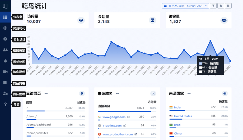The image size is (243, 140).
Task: Click the United States country link
Action: tap(183, 116)
